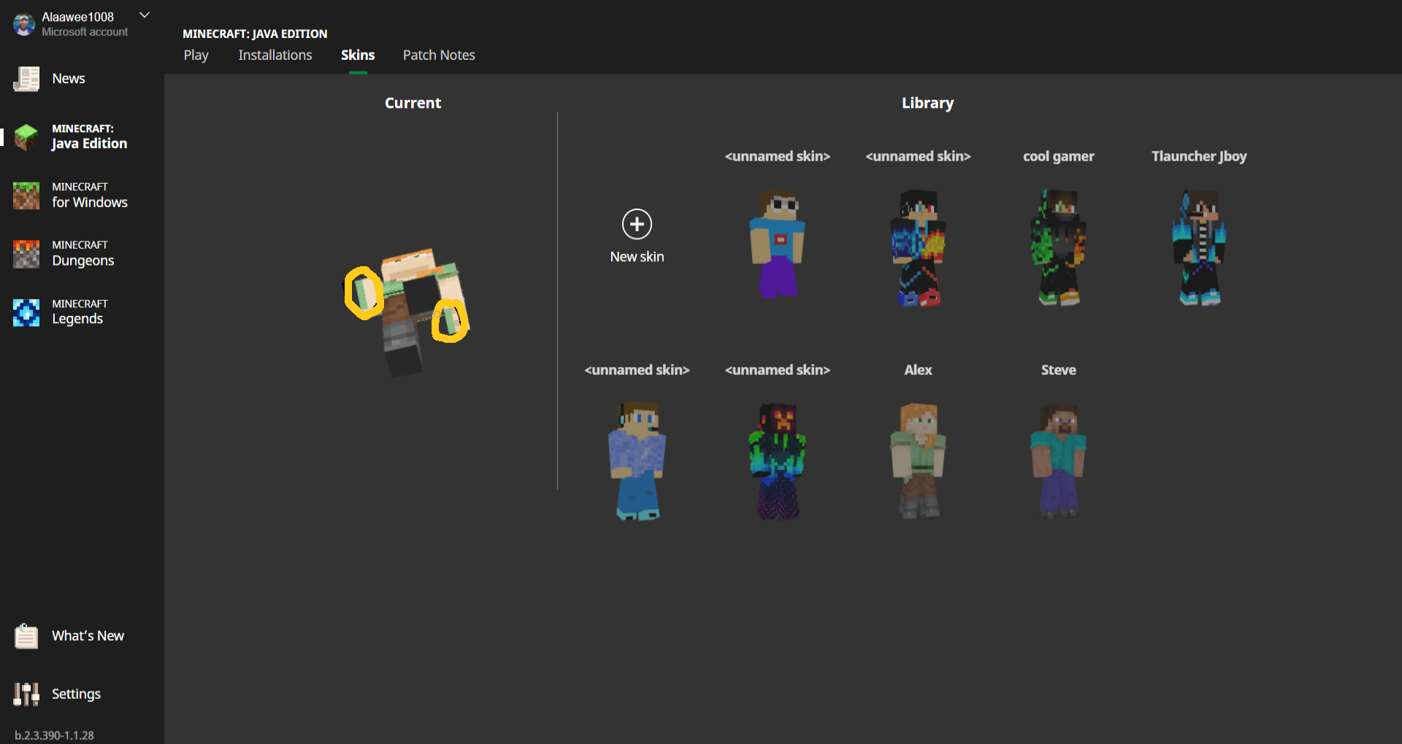Image resolution: width=1402 pixels, height=744 pixels.
Task: Open the News section icon
Action: [26, 79]
